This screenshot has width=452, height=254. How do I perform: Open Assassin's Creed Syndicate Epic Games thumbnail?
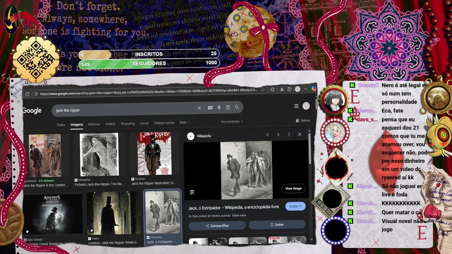tap(53, 214)
